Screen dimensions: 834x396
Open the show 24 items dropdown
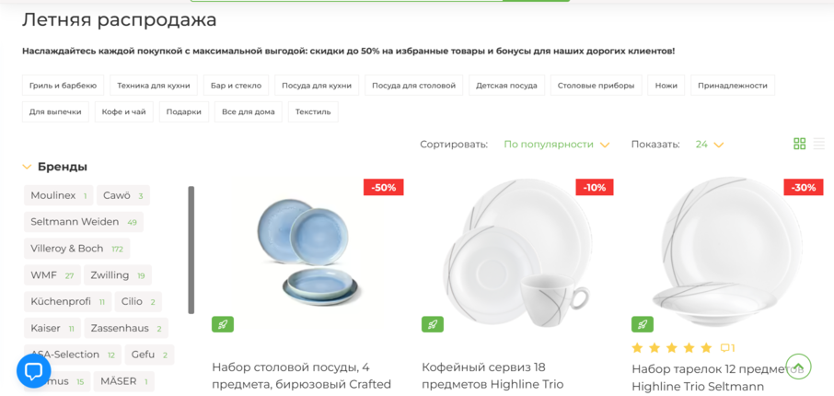[x=710, y=145]
